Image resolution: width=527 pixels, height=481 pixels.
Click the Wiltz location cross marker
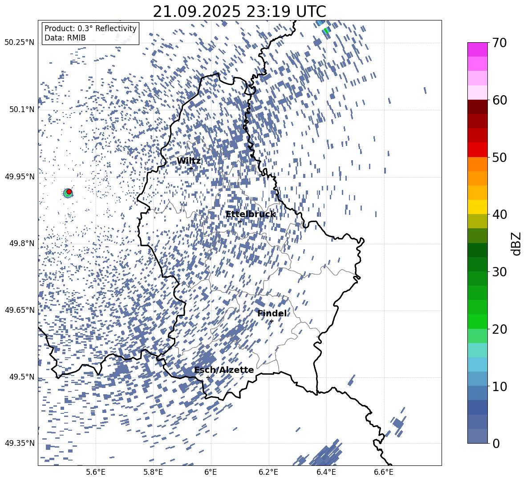(x=191, y=169)
